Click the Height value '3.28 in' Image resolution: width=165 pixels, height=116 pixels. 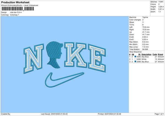[x=161, y=7]
